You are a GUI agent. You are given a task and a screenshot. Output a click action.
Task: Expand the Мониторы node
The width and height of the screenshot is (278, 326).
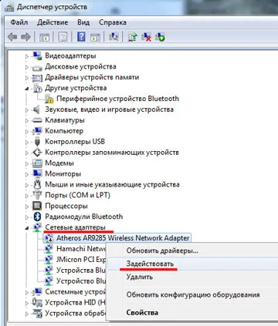coord(27,174)
